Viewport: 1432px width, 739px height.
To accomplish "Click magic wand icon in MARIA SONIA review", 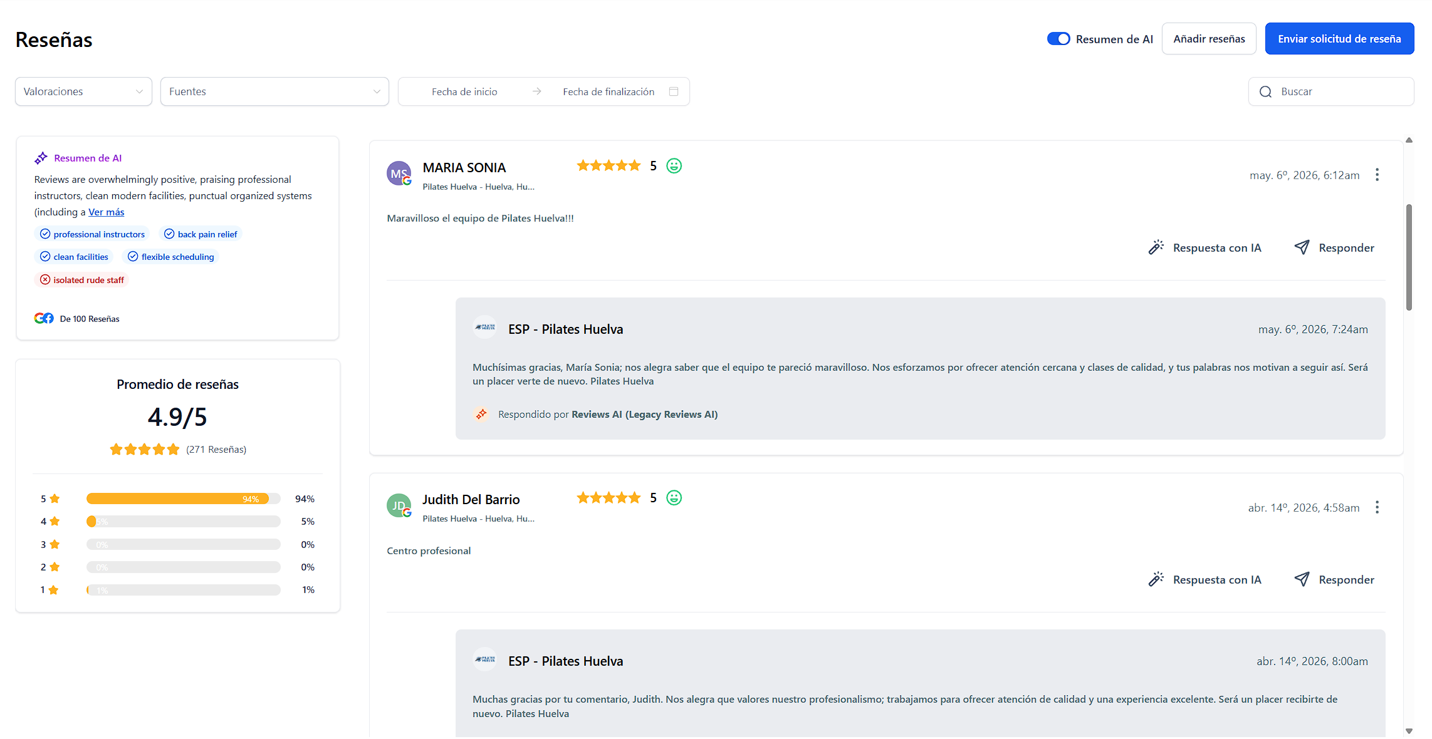I will click(x=1156, y=247).
